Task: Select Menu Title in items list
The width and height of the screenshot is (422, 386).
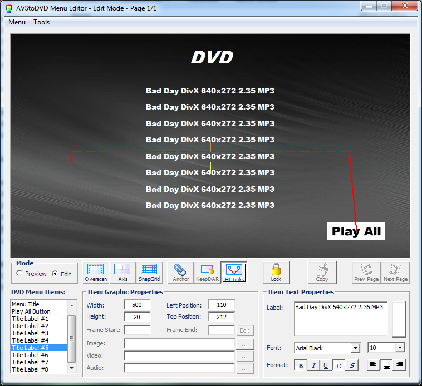Action: point(39,304)
